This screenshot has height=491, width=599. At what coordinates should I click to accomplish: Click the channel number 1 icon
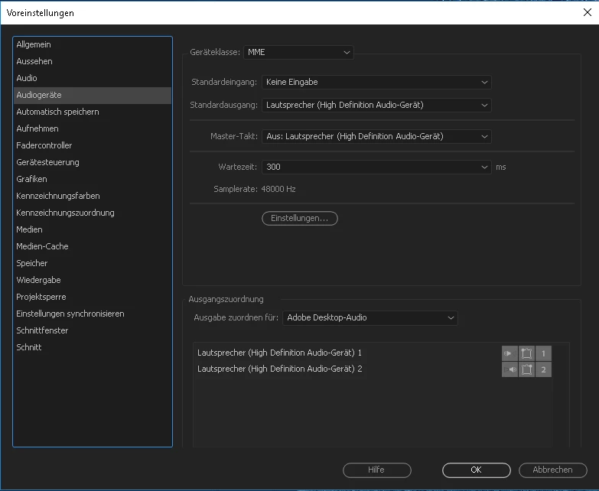543,353
